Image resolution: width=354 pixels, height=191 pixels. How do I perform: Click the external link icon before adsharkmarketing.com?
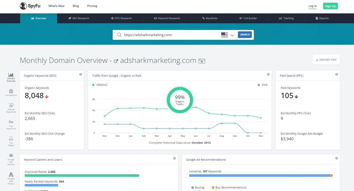tap(116, 61)
